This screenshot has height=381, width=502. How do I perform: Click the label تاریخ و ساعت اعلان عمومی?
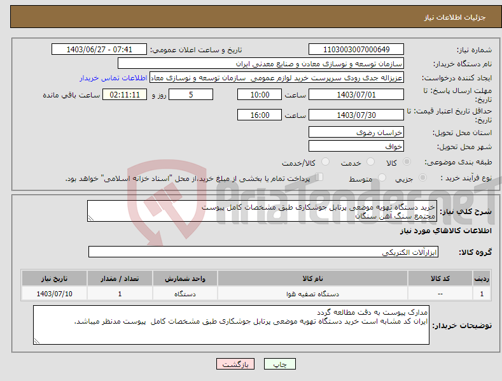196,50
